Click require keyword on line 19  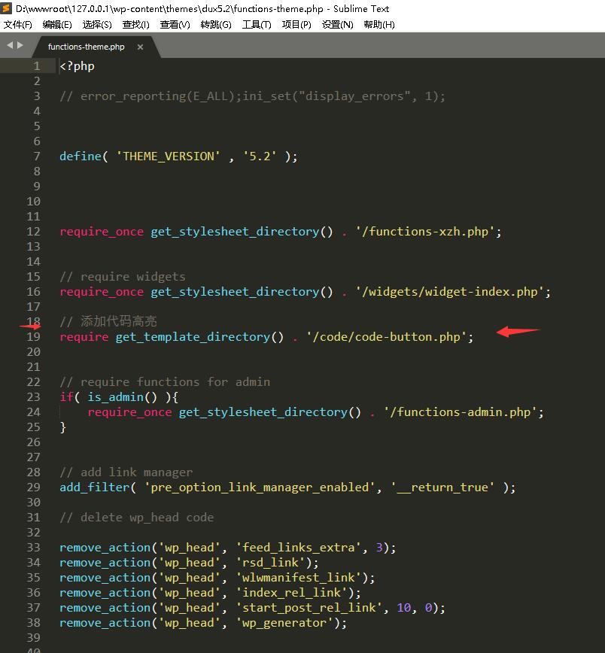tap(84, 336)
